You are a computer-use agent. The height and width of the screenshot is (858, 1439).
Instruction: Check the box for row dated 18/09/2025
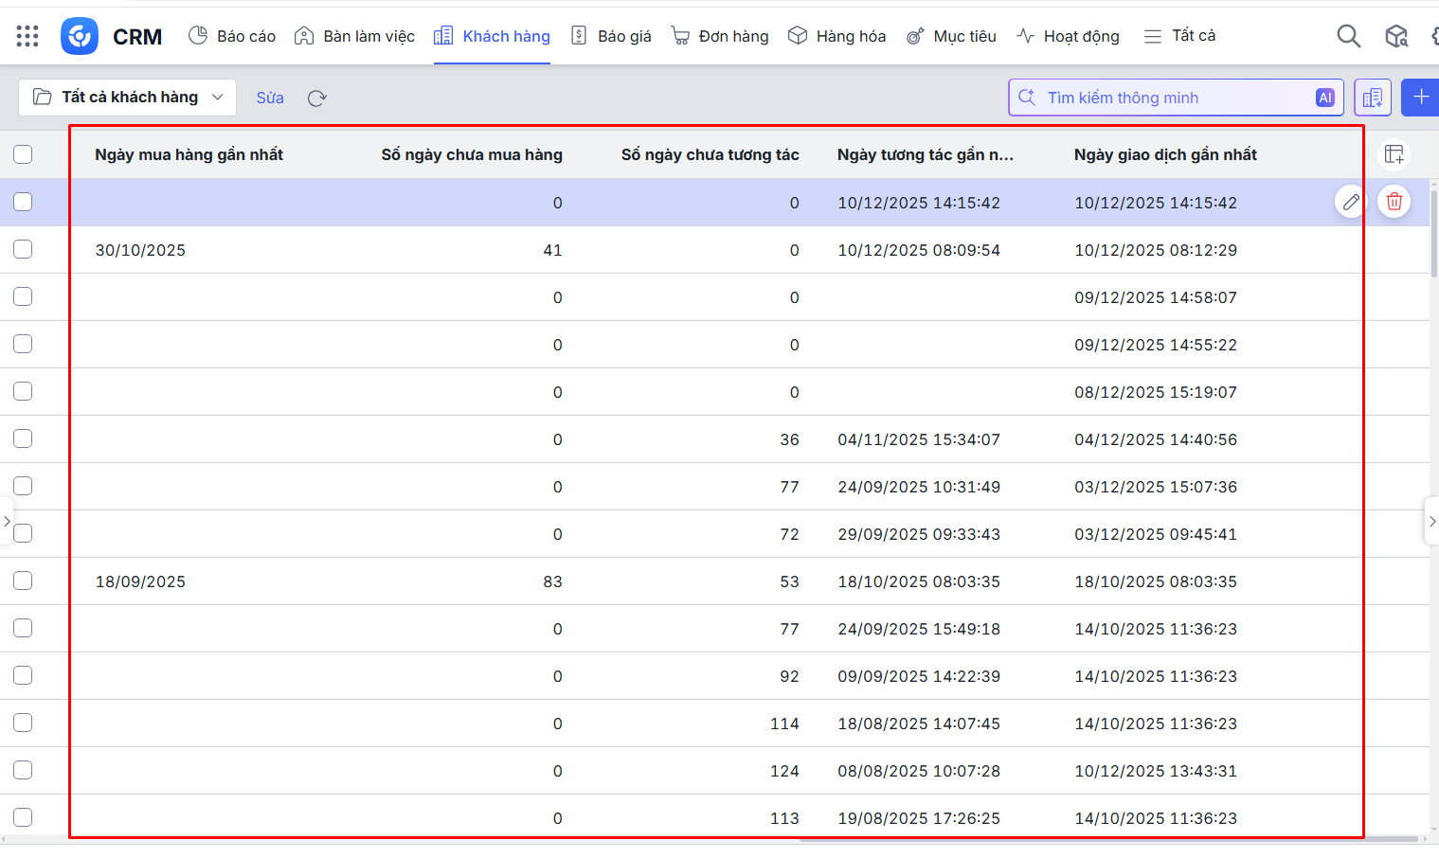click(23, 581)
